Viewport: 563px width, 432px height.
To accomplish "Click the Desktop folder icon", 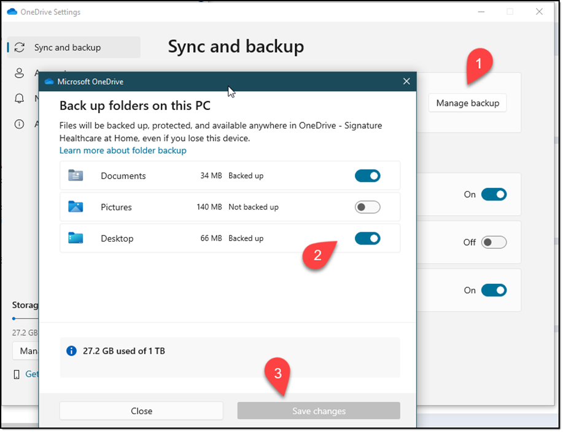I will click(76, 238).
